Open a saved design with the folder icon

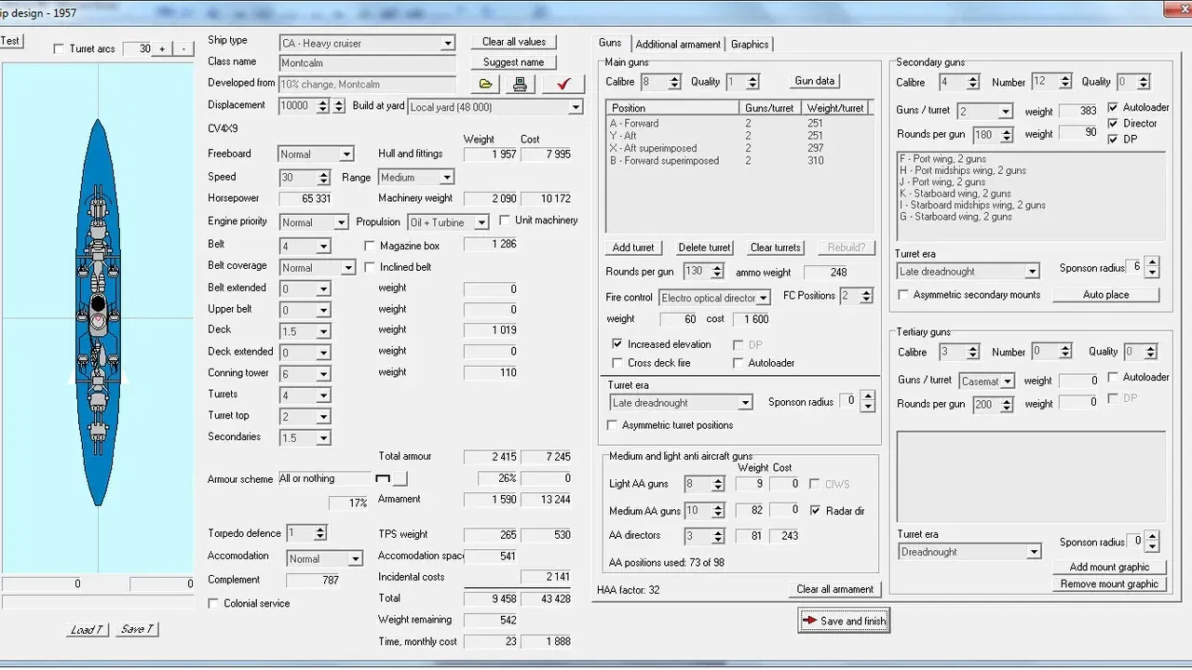pos(484,84)
